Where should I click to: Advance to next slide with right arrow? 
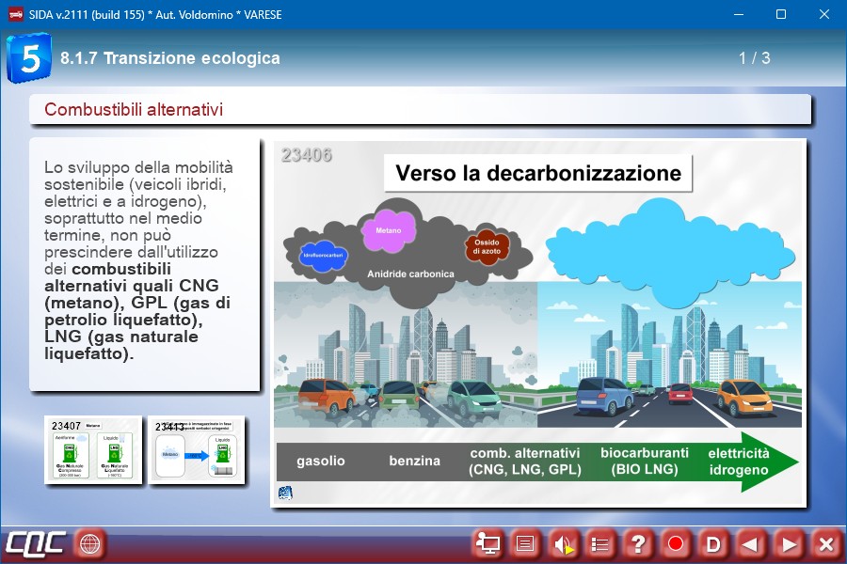[788, 543]
